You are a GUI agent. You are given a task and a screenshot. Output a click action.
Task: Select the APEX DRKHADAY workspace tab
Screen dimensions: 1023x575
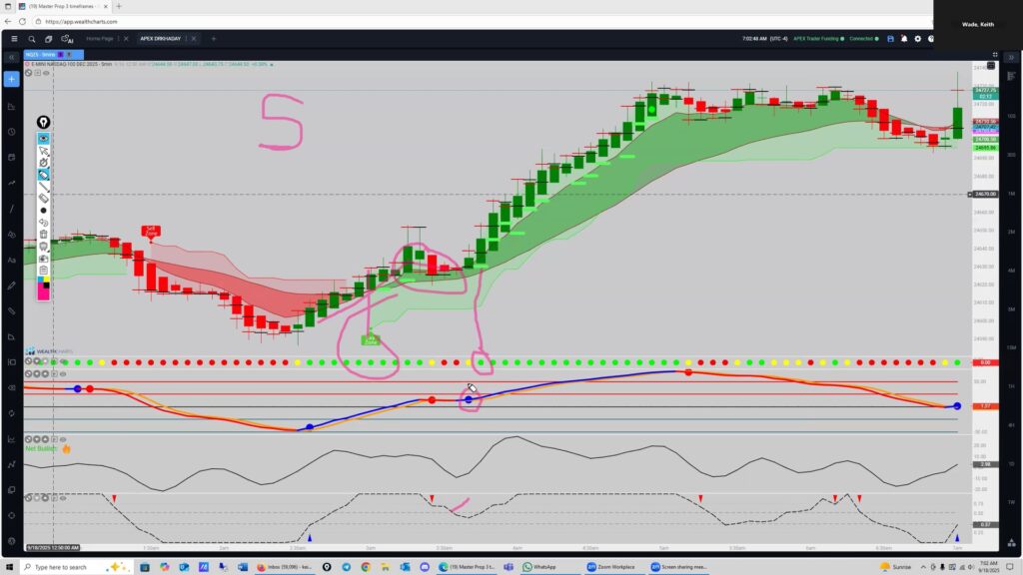(163, 39)
